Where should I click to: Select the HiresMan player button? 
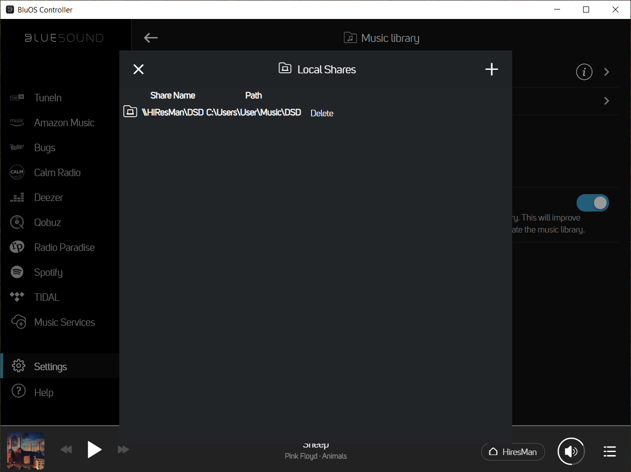[513, 452]
